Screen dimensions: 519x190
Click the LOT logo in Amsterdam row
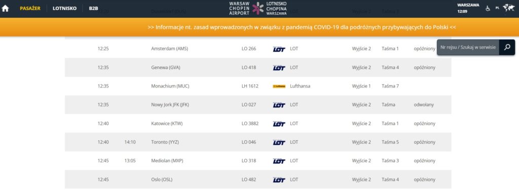[x=279, y=49]
